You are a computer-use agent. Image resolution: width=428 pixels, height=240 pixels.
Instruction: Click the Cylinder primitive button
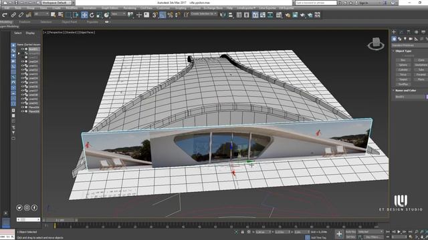pyautogui.click(x=403, y=69)
